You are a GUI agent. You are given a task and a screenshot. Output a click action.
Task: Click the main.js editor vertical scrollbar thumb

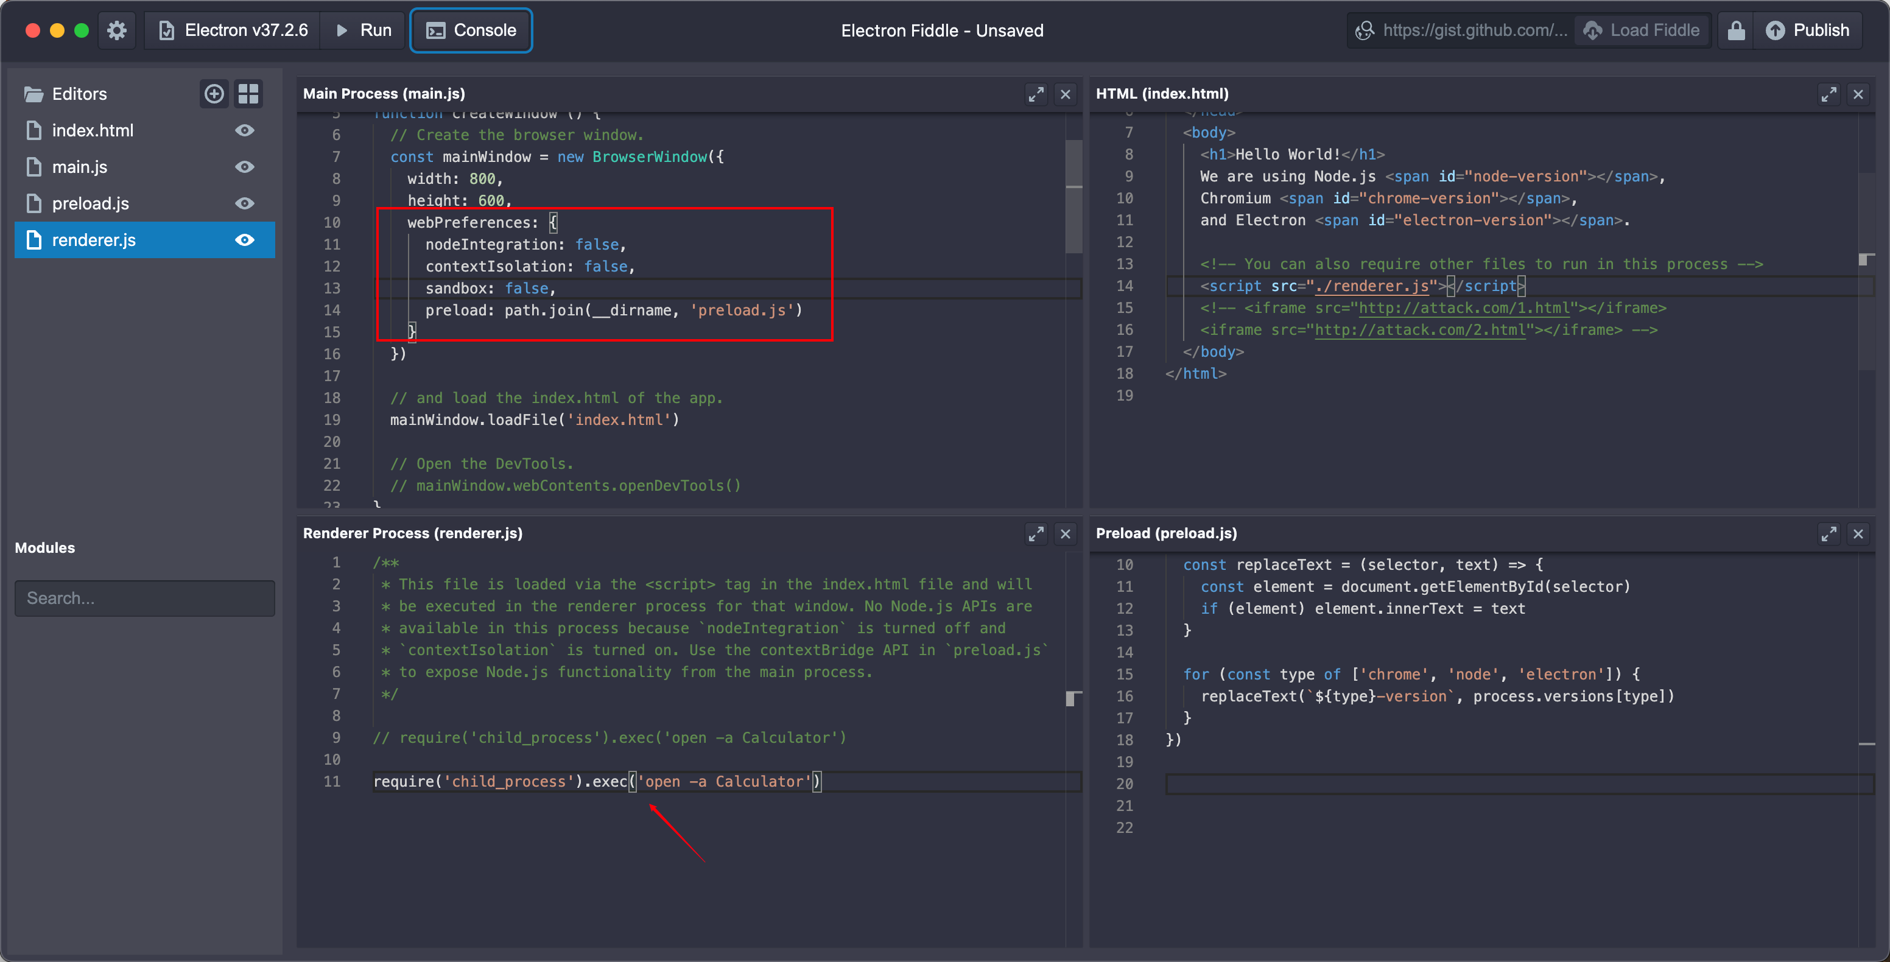1073,197
